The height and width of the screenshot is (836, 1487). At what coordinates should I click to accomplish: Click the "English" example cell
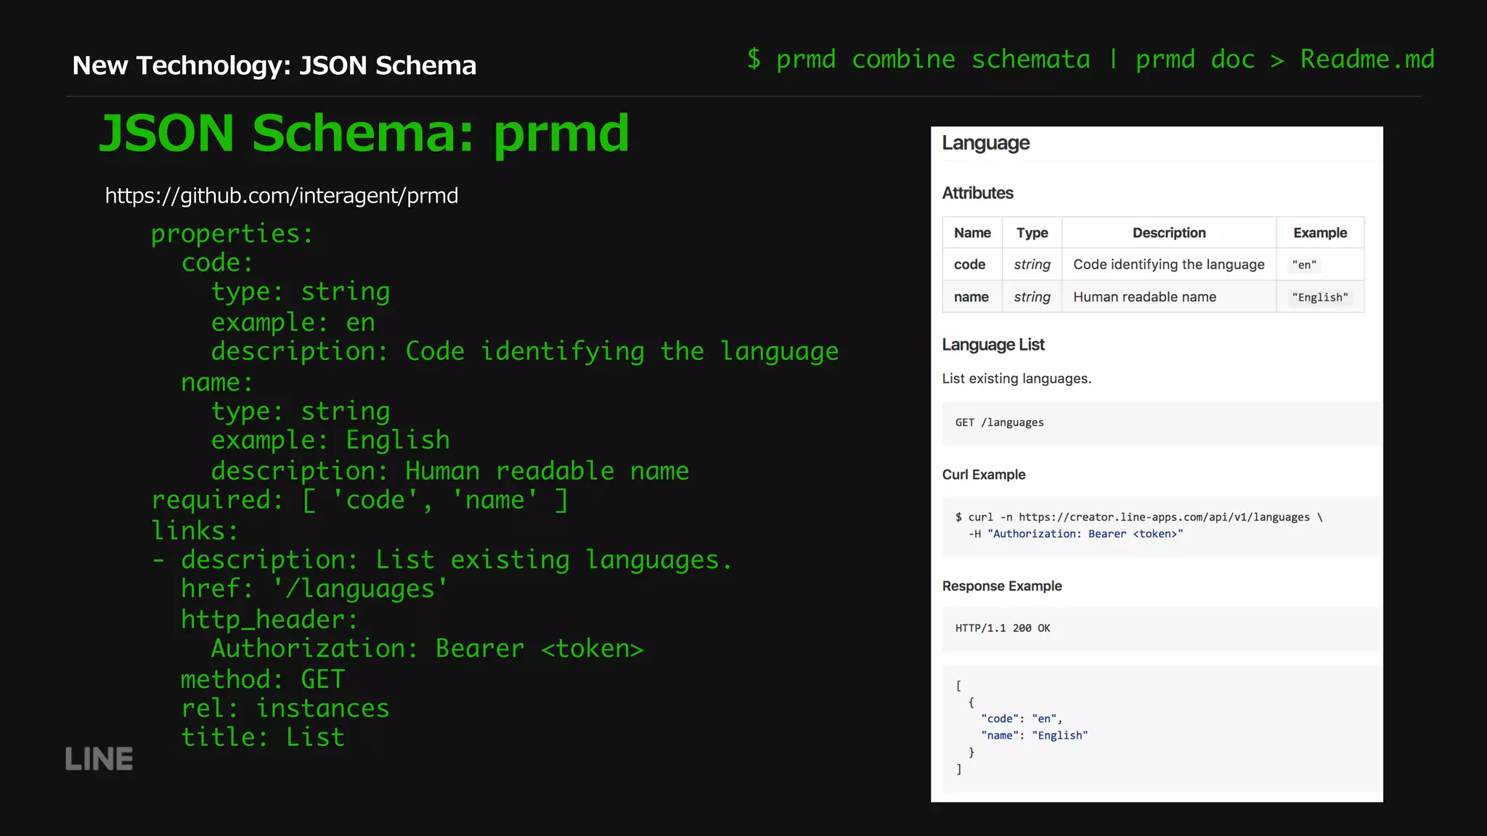click(x=1320, y=297)
